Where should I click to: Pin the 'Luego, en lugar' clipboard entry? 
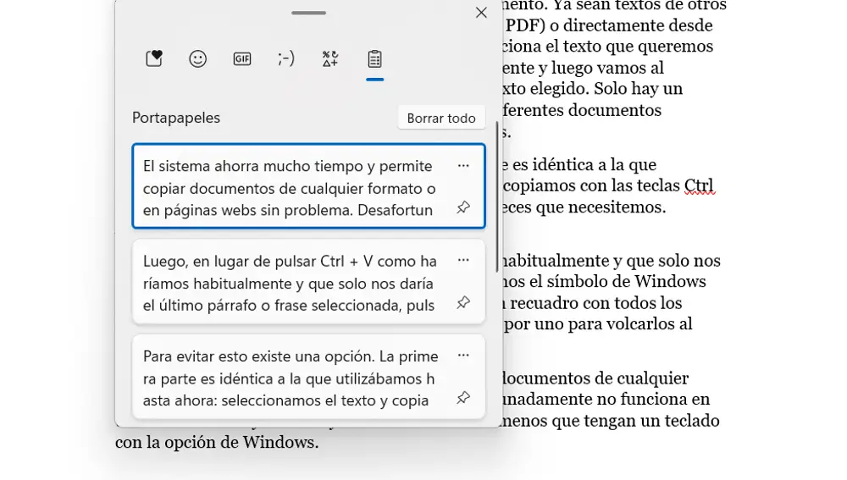point(463,302)
